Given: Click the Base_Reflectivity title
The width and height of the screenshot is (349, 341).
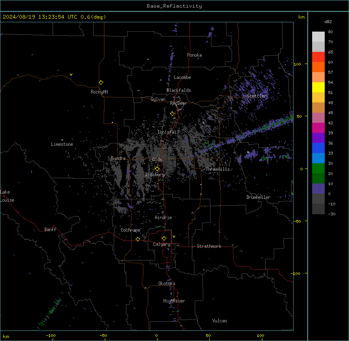Looking at the screenshot, I should [174, 6].
